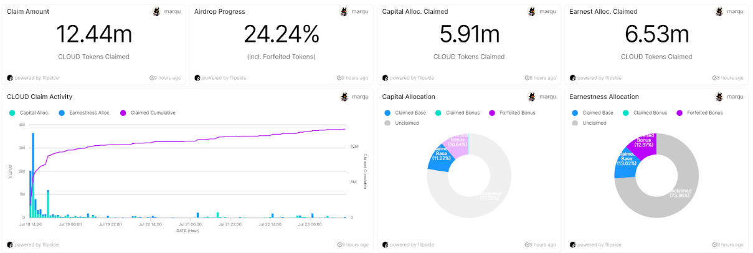Image resolution: width=753 pixels, height=253 pixels.
Task: Click the avatar in Capital Alloc. Claimed card
Action: tap(531, 11)
